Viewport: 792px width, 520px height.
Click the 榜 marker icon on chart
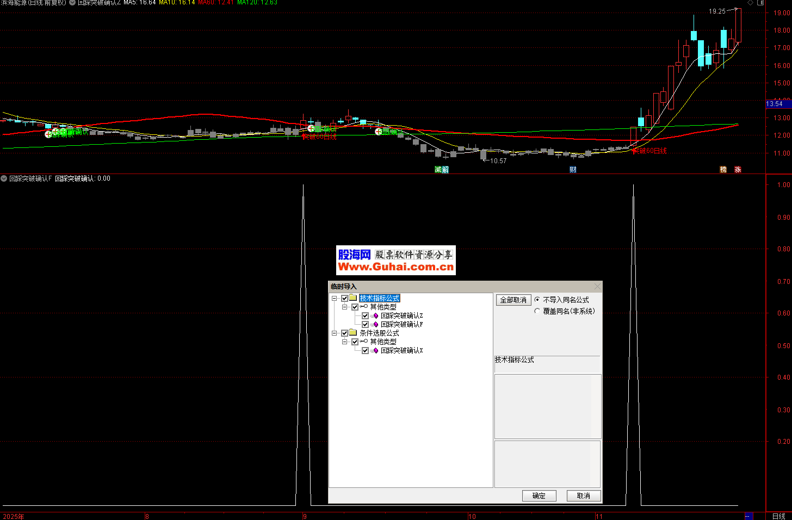pos(723,170)
